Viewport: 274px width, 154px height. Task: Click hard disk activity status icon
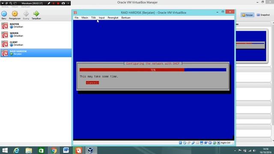pyautogui.click(x=181, y=143)
